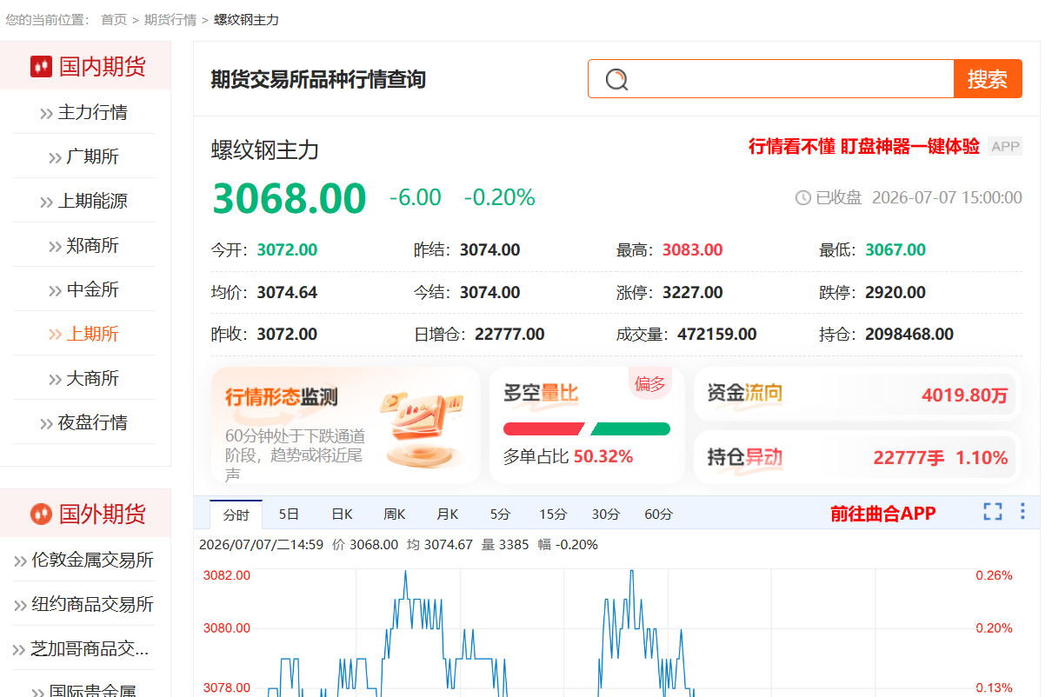Open 主力行情 in sidebar

[x=84, y=112]
